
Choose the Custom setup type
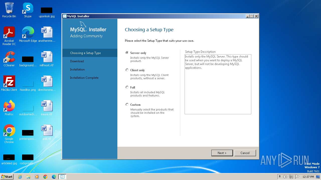pyautogui.click(x=127, y=104)
